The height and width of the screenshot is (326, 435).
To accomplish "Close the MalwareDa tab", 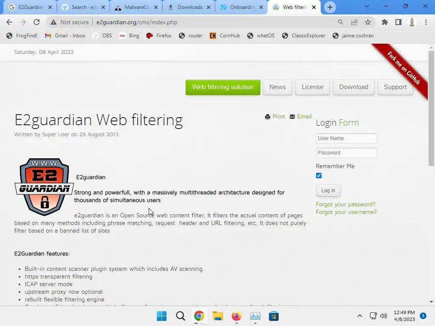I will pos(156,7).
